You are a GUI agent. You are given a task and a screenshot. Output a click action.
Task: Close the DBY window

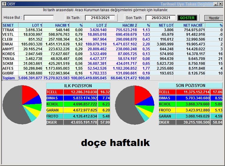coord(220,4)
